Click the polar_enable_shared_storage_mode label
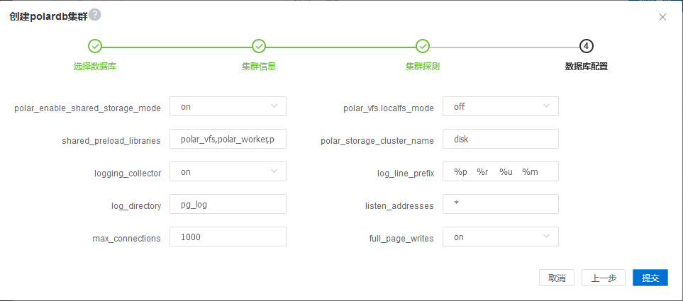This screenshot has width=683, height=301. pyautogui.click(x=87, y=108)
